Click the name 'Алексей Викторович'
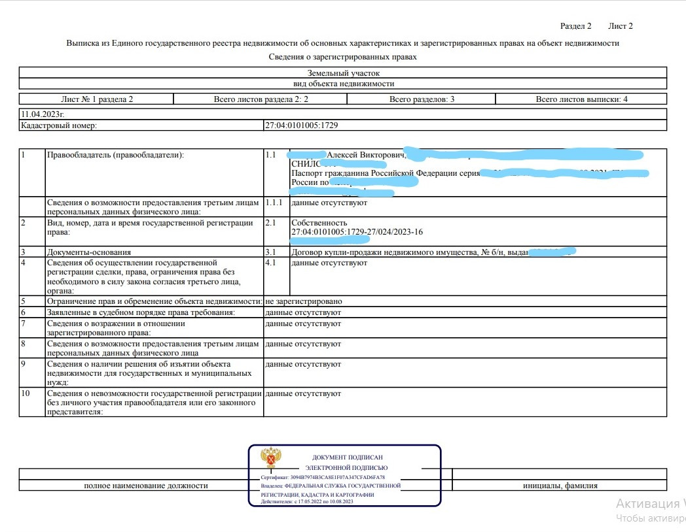The width and height of the screenshot is (686, 532). (366, 155)
